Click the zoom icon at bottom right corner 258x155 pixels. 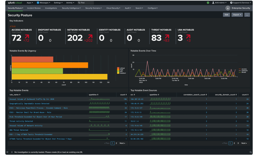coord(251,152)
